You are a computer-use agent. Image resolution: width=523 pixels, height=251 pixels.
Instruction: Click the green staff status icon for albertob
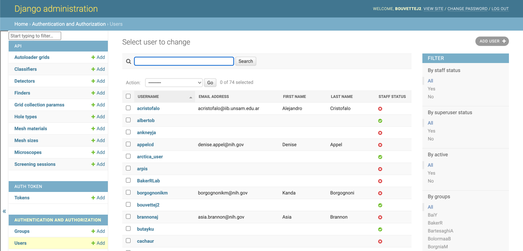click(380, 121)
